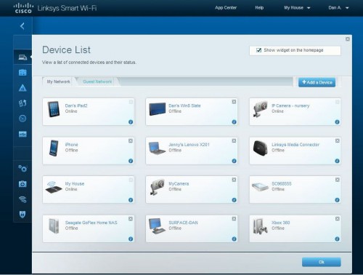Expand the My House dropdown
Screen dimensions: 363x275
click(297, 8)
